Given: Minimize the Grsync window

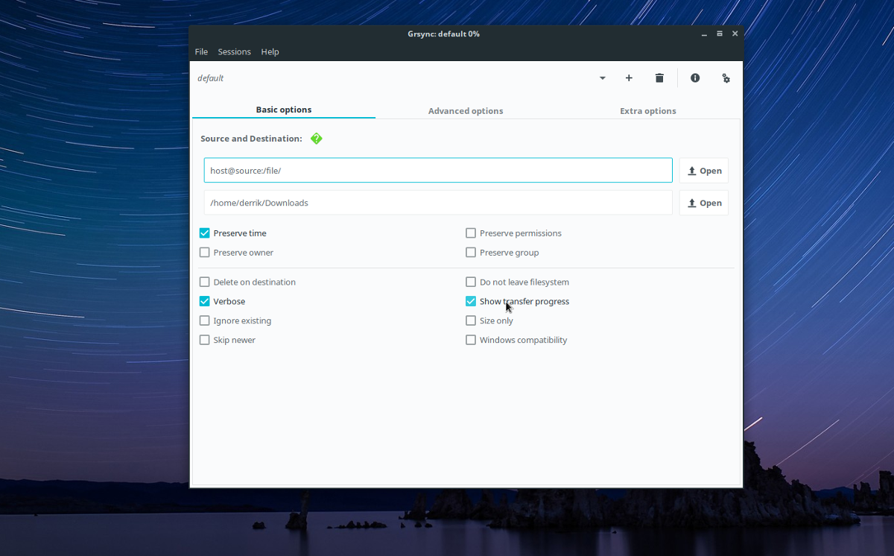Looking at the screenshot, I should (704, 34).
